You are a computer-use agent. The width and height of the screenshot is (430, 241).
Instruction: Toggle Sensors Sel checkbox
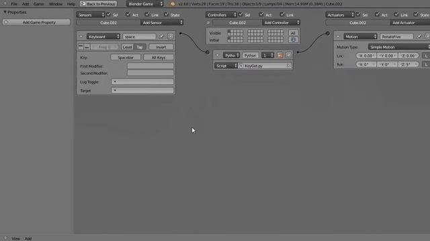(x=109, y=15)
